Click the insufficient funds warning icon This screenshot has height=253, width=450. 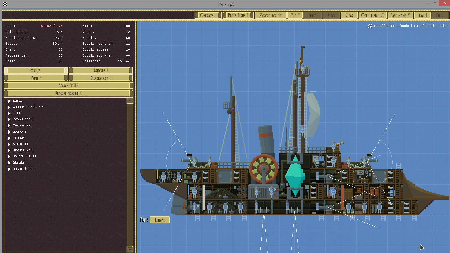(x=370, y=26)
